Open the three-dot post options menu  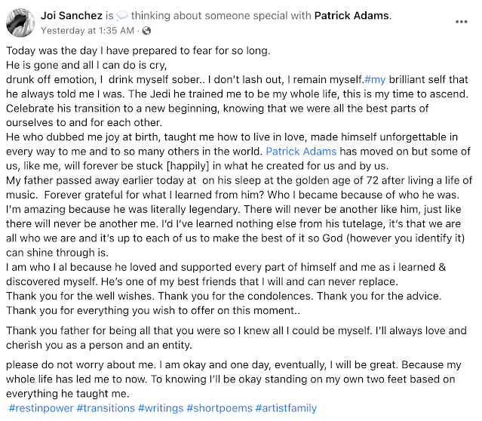click(x=461, y=22)
